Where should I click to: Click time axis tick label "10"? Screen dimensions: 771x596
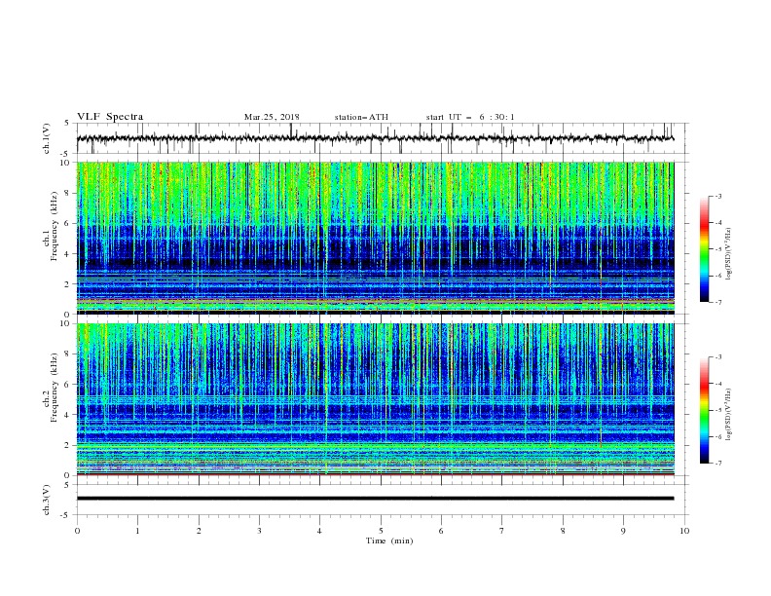click(x=684, y=531)
